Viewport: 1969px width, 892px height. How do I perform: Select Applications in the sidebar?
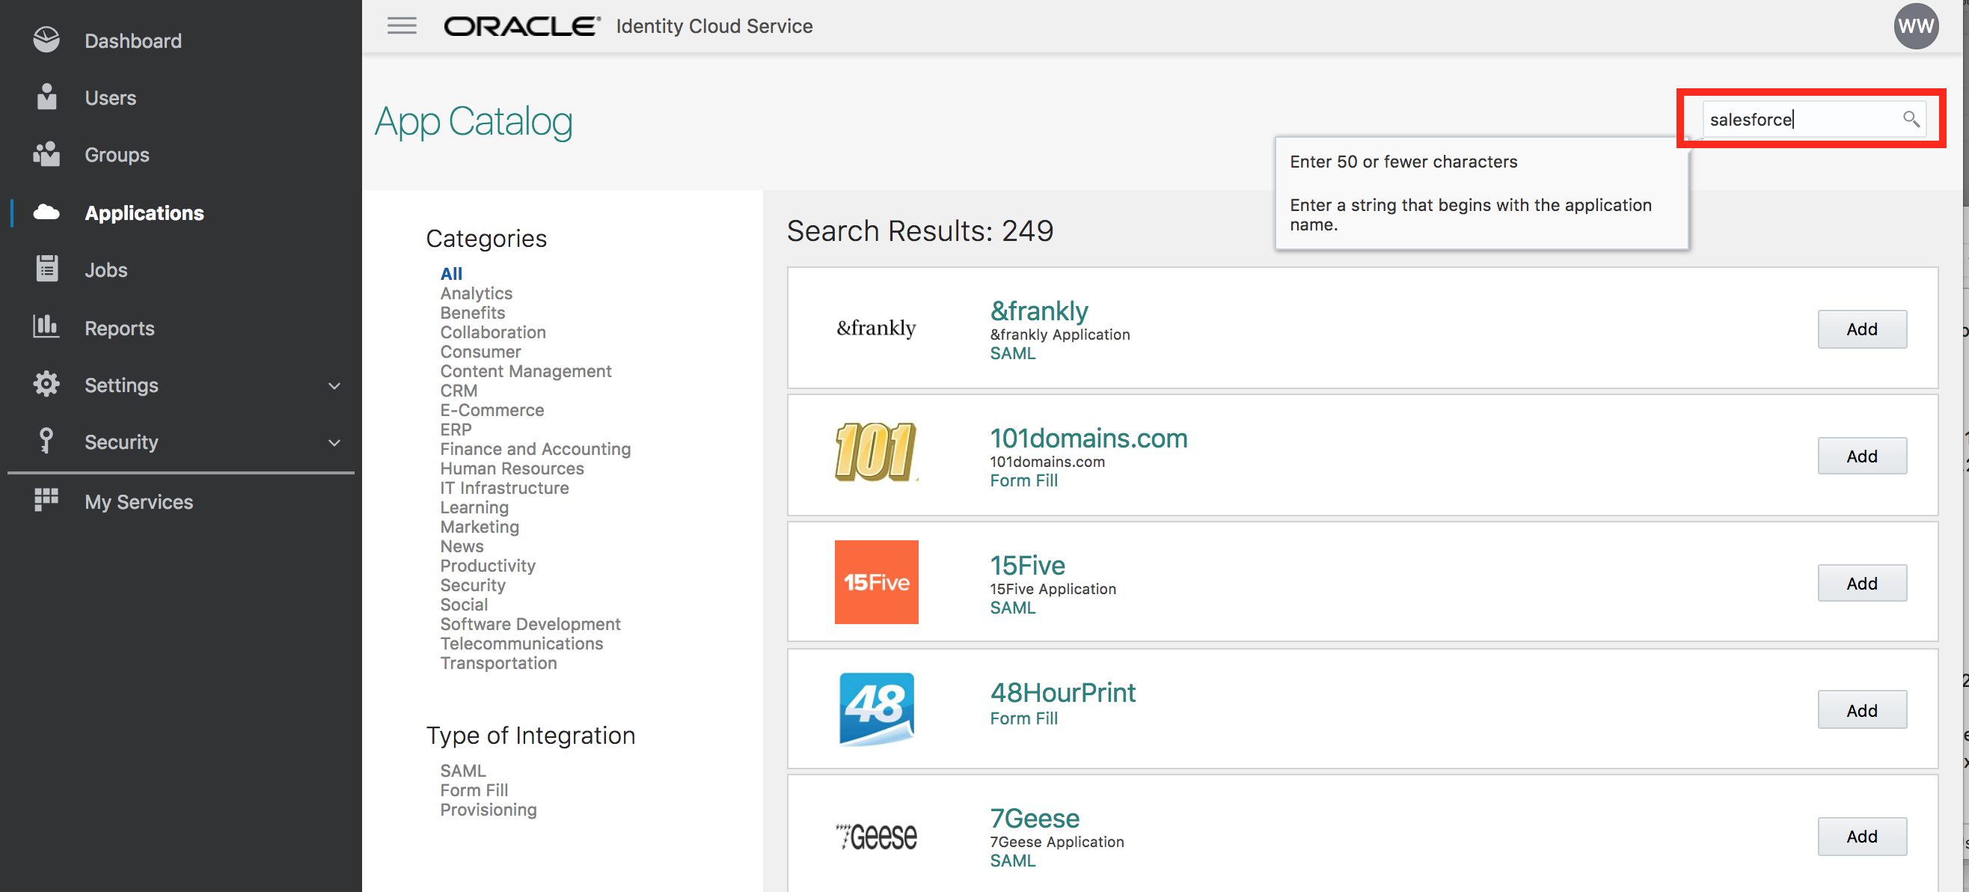(x=144, y=213)
